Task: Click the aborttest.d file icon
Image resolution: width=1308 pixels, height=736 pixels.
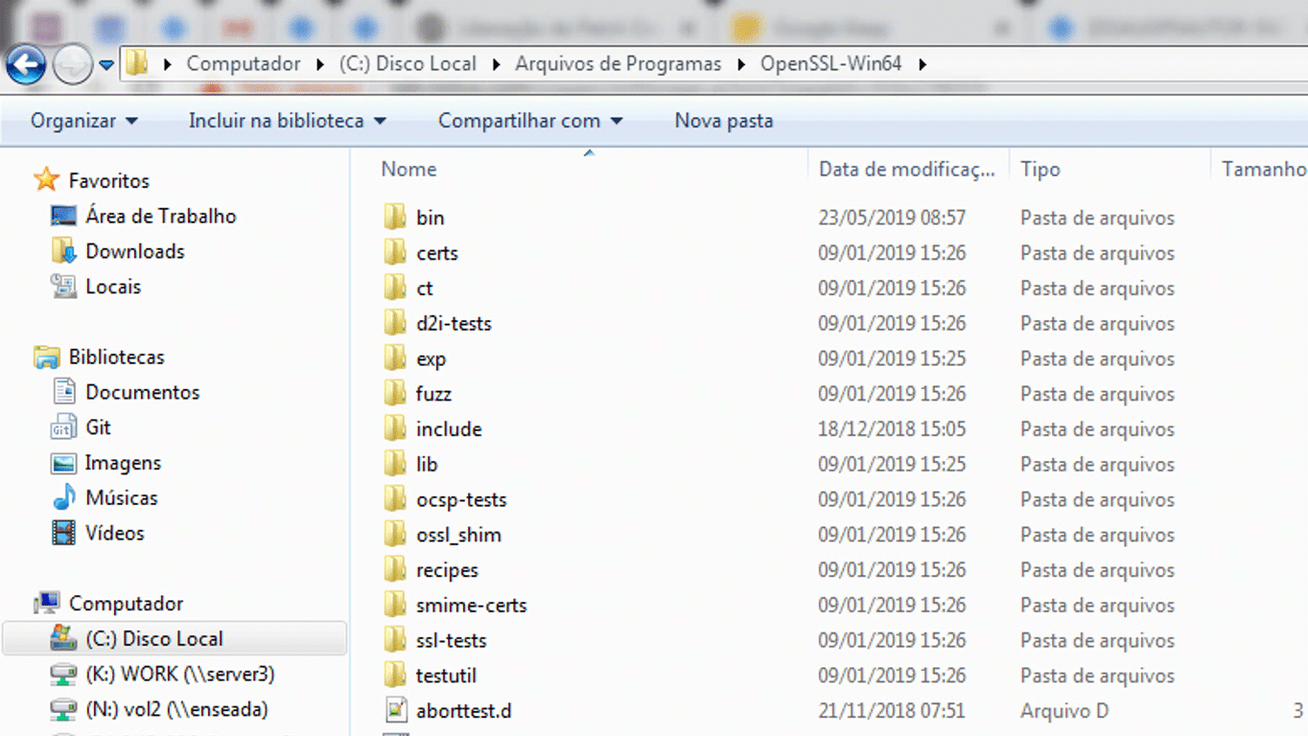Action: (x=395, y=710)
